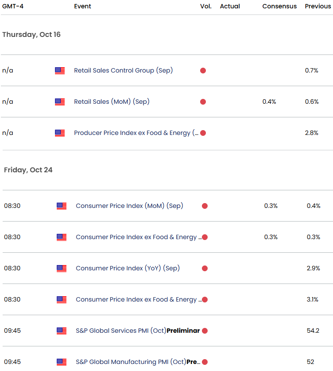The width and height of the screenshot is (333, 371).
Task: Open the Consumer Price Index (MoM) (Sep) link
Action: point(129,206)
